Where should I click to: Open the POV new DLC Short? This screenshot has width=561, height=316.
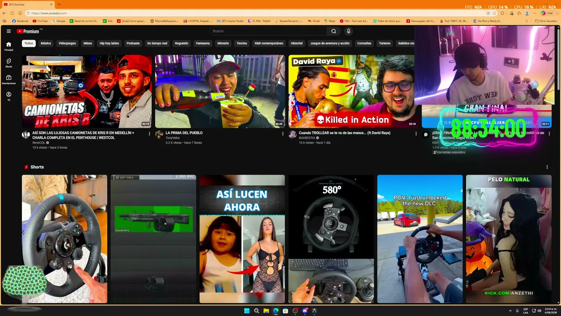coord(420,239)
